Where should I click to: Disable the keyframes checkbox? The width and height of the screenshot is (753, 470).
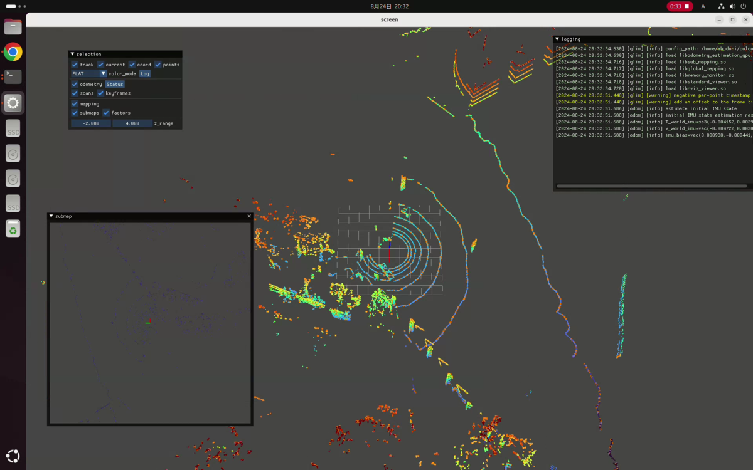click(x=100, y=93)
